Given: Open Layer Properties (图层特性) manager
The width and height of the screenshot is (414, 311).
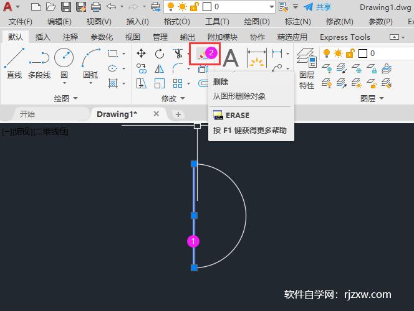Looking at the screenshot, I should [x=307, y=68].
